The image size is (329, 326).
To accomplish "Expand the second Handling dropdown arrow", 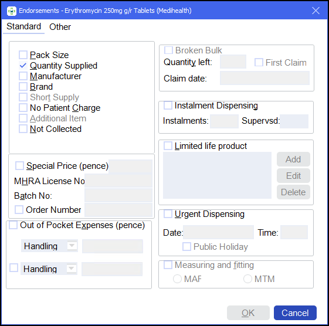I will tap(72, 269).
